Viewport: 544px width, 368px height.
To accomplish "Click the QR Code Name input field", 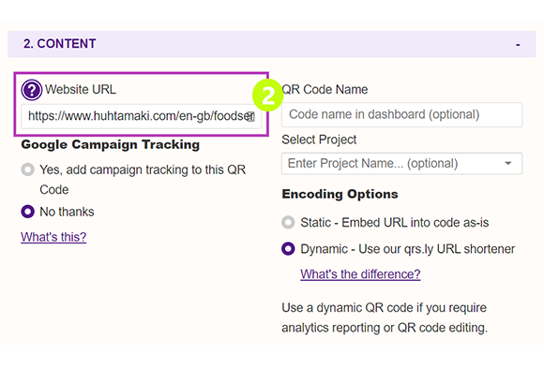I will 401,114.
